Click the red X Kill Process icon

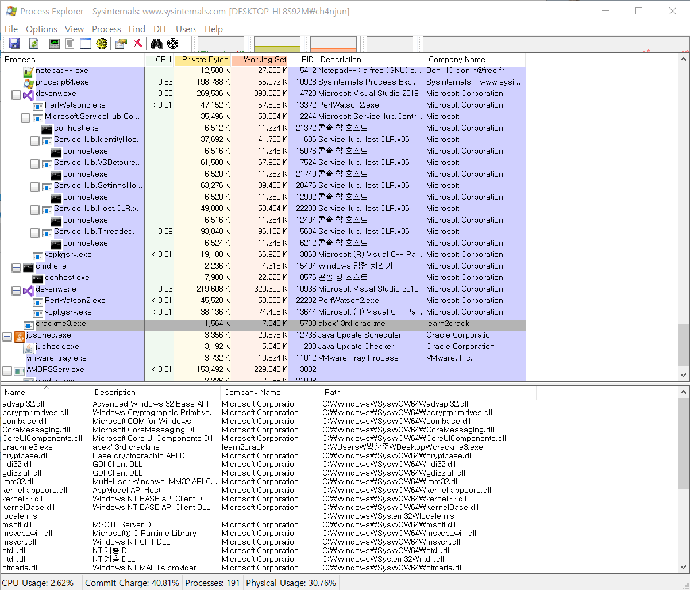(x=137, y=44)
